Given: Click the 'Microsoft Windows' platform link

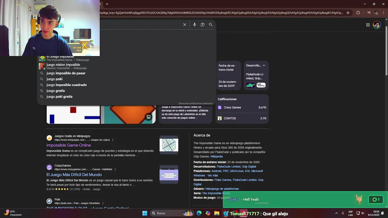Looking at the screenshot, I should [228, 173].
